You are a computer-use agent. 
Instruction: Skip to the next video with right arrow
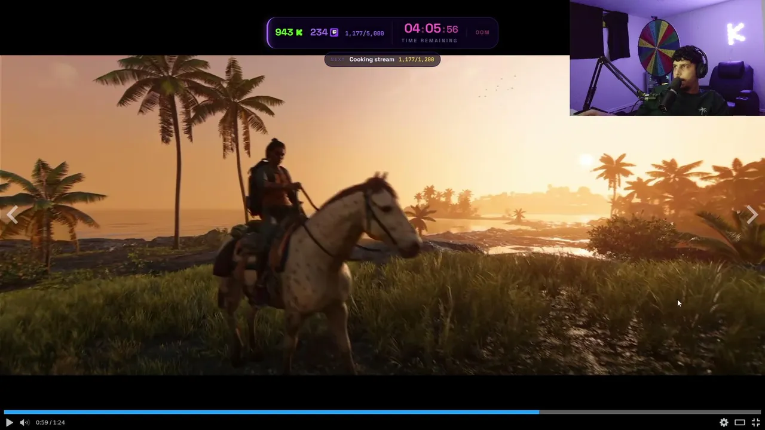click(x=752, y=215)
